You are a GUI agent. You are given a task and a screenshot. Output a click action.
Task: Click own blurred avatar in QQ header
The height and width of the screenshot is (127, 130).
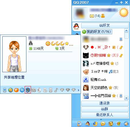[x=80, y=13]
